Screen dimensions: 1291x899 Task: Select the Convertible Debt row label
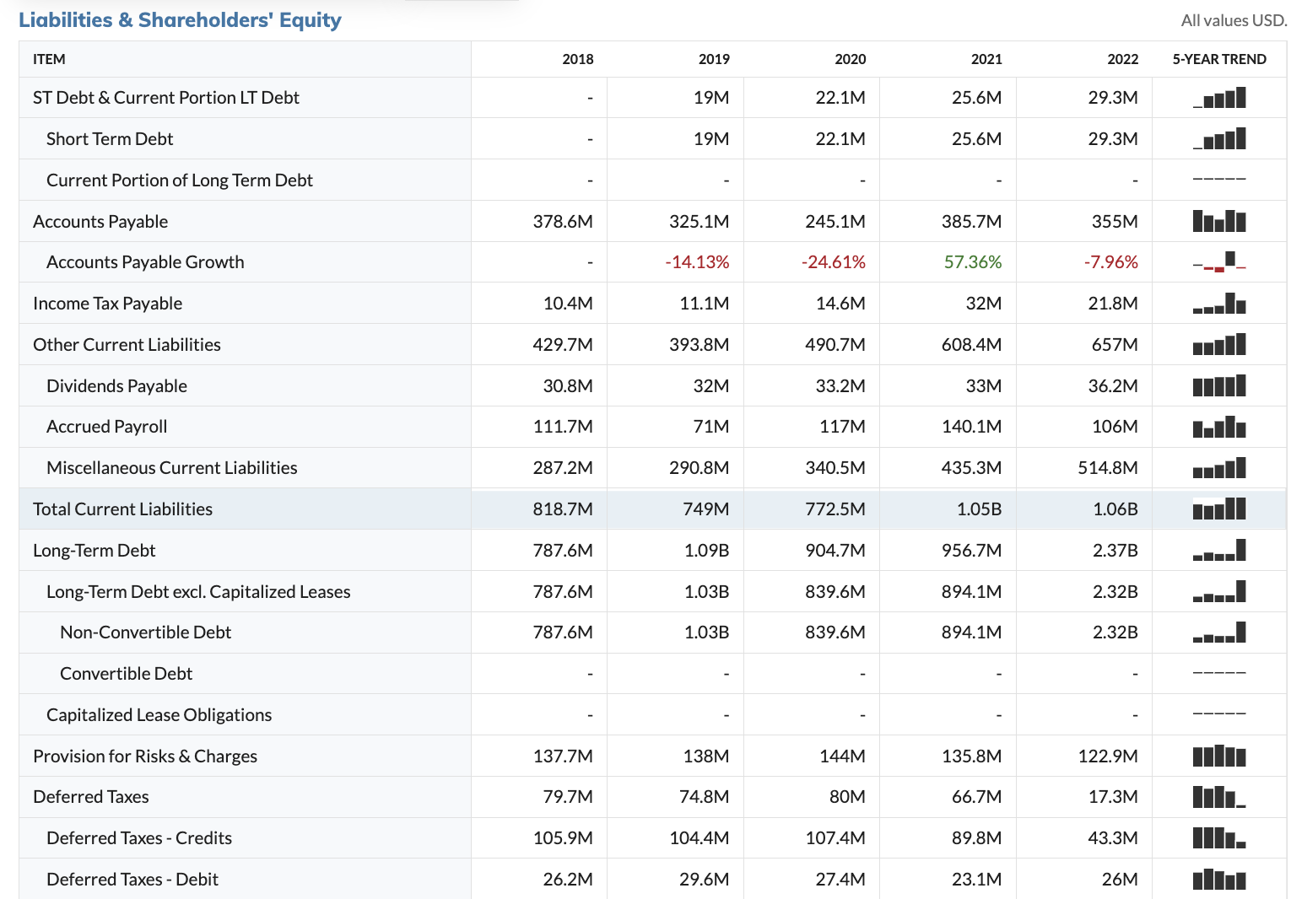pos(126,674)
